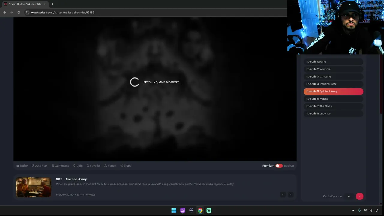Image resolution: width=384 pixels, height=216 pixels.
Task: Reload the watchseries page
Action: point(19,13)
